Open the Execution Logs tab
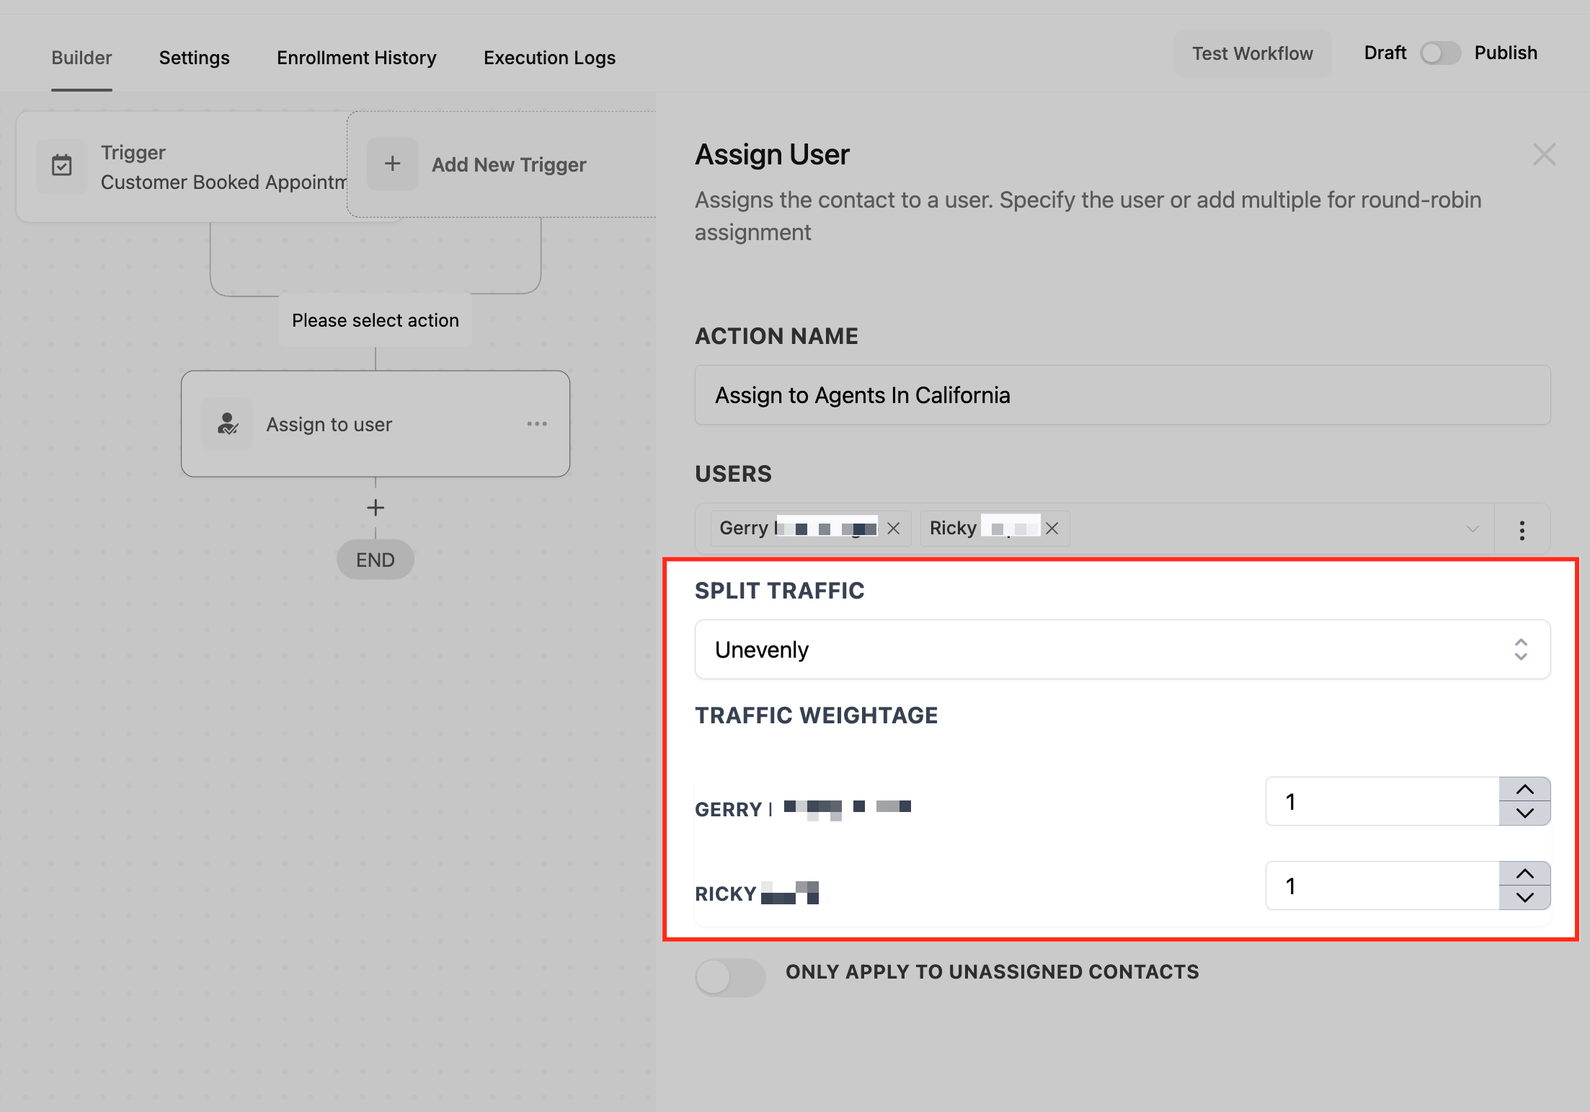The height and width of the screenshot is (1112, 1590). [549, 58]
